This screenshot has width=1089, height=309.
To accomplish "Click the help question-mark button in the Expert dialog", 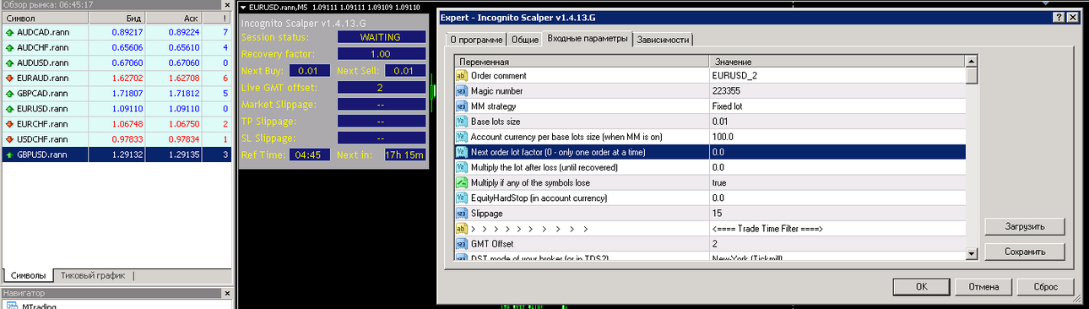I will pyautogui.click(x=1059, y=17).
